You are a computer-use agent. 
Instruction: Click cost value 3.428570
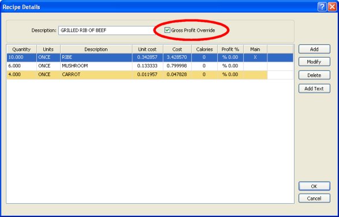click(177, 58)
